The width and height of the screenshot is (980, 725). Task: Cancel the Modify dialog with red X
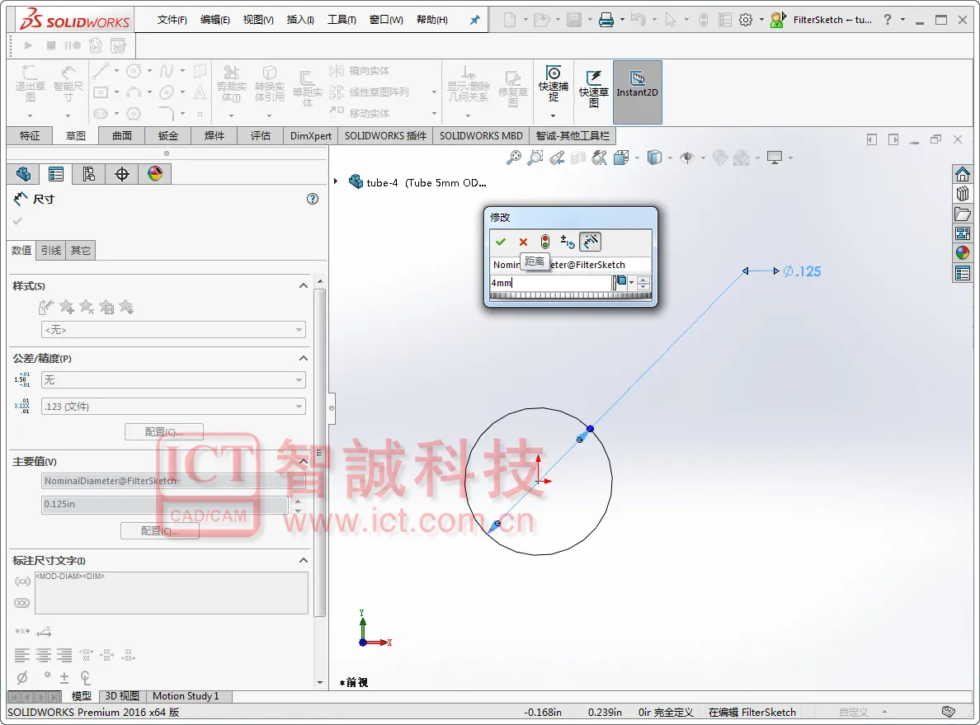[x=523, y=242]
